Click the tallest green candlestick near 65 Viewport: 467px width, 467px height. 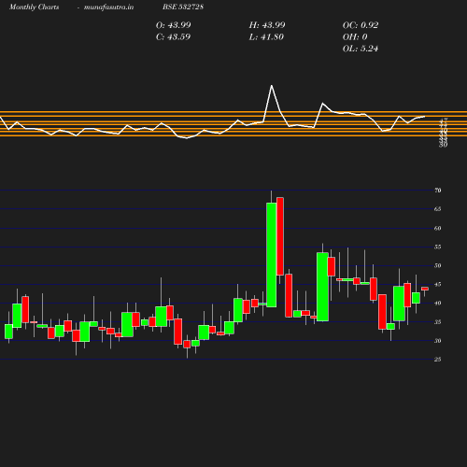coord(272,255)
